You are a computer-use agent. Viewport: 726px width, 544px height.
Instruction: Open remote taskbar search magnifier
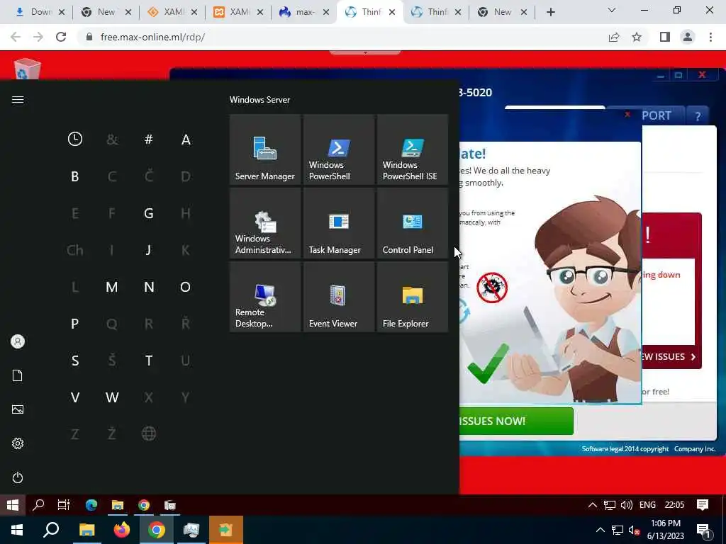click(x=38, y=504)
